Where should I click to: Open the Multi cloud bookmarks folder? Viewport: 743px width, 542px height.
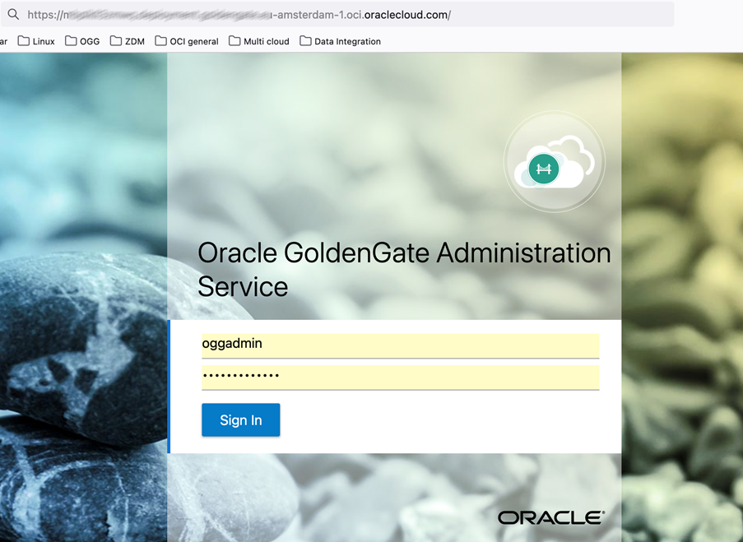tap(259, 40)
